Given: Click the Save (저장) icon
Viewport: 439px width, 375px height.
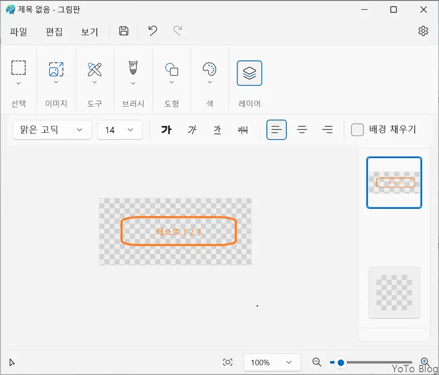Looking at the screenshot, I should coord(123,31).
